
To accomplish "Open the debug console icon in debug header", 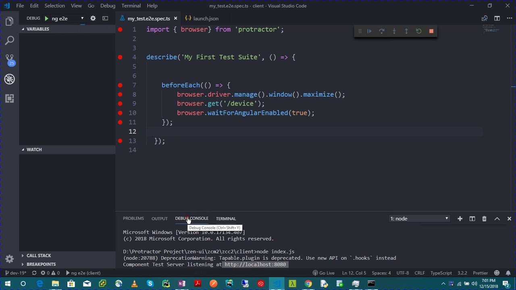I will pyautogui.click(x=105, y=19).
